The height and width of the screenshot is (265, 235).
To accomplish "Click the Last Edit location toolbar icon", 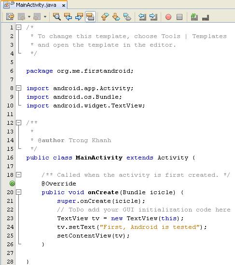I will (x=10, y=16).
